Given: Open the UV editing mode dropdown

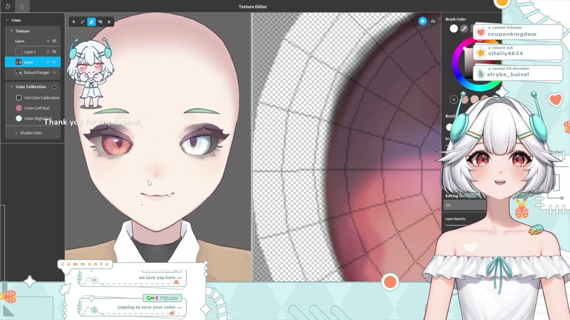Looking at the screenshot, I should [x=465, y=205].
